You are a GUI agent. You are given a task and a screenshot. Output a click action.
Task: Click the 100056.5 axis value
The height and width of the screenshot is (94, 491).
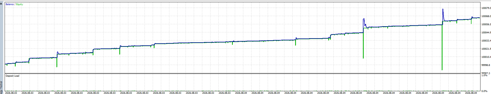click(486, 24)
